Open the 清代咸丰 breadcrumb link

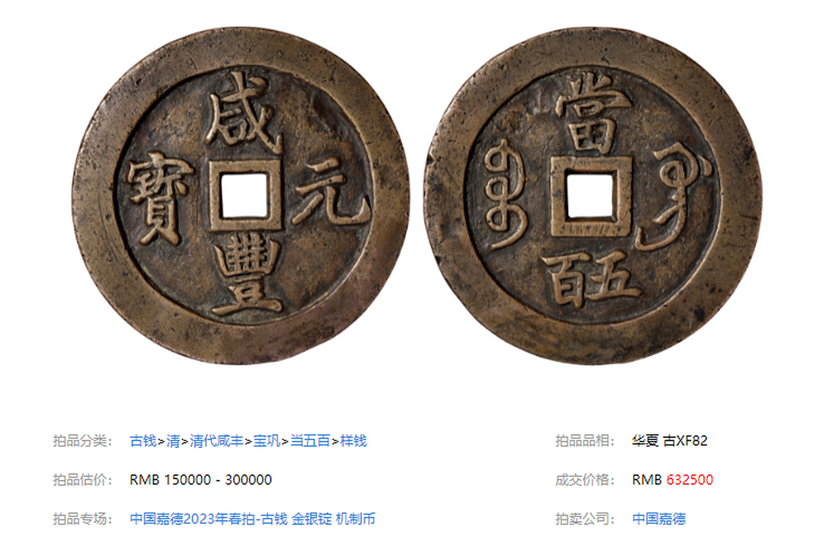216,441
